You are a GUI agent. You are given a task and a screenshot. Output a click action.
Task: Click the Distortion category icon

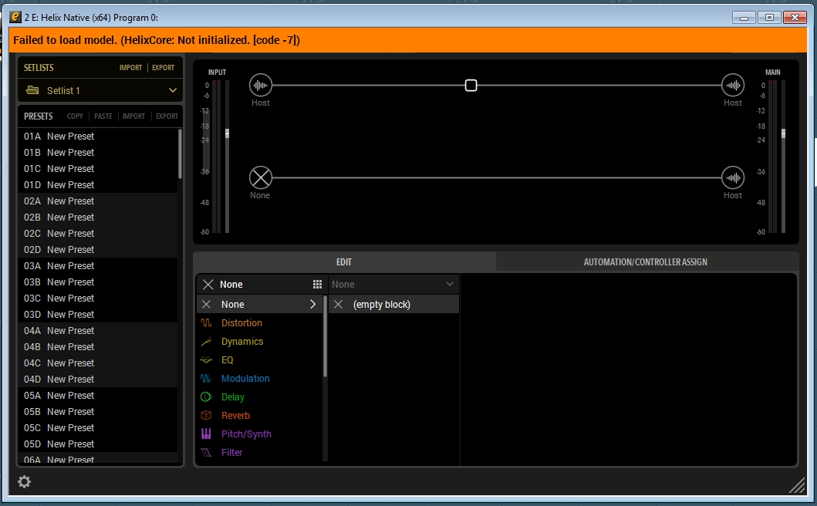point(206,322)
